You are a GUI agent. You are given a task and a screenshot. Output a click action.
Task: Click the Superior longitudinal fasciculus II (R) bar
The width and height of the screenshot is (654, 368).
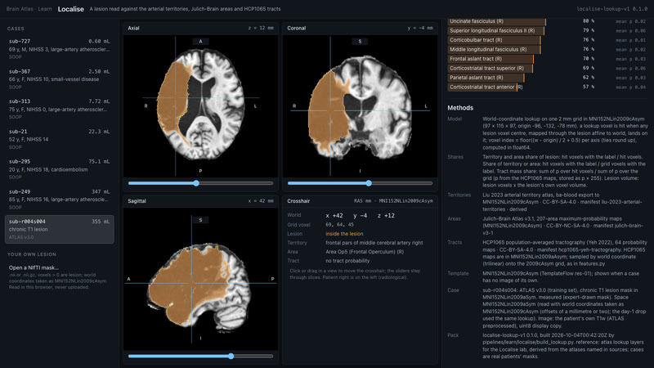(x=496, y=30)
